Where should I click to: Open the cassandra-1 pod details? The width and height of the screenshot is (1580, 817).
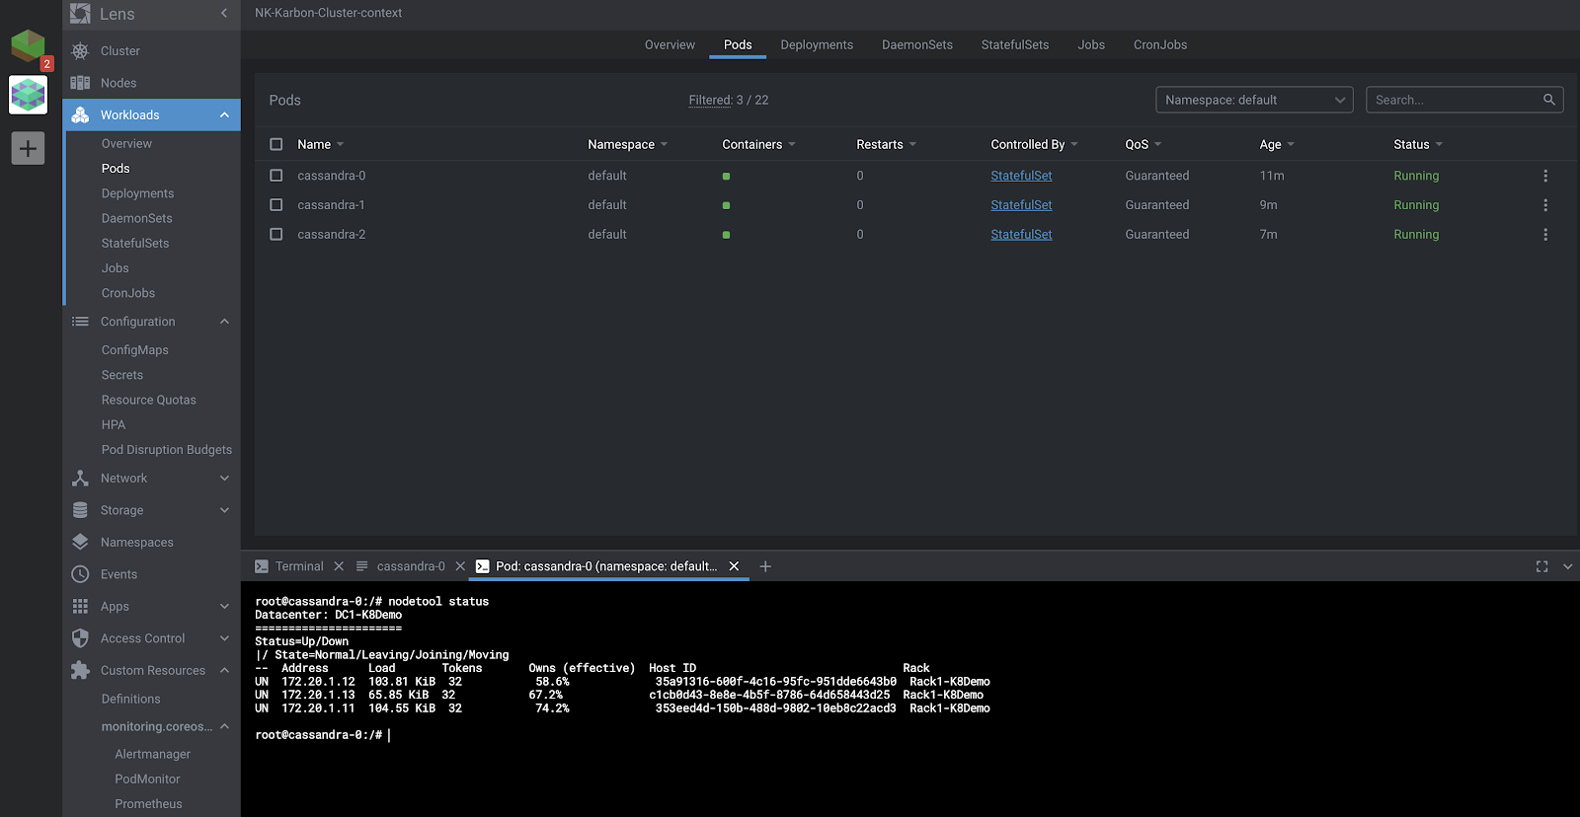[x=331, y=205]
